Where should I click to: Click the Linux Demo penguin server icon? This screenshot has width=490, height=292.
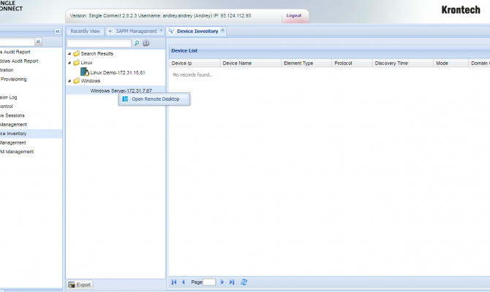pos(85,72)
